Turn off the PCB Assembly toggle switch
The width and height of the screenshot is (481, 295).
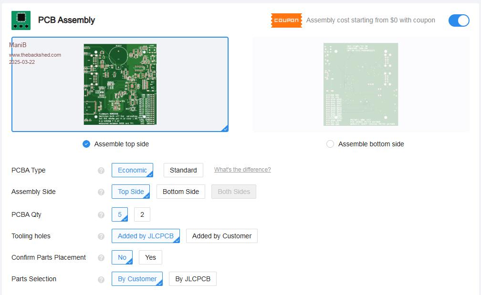(459, 20)
